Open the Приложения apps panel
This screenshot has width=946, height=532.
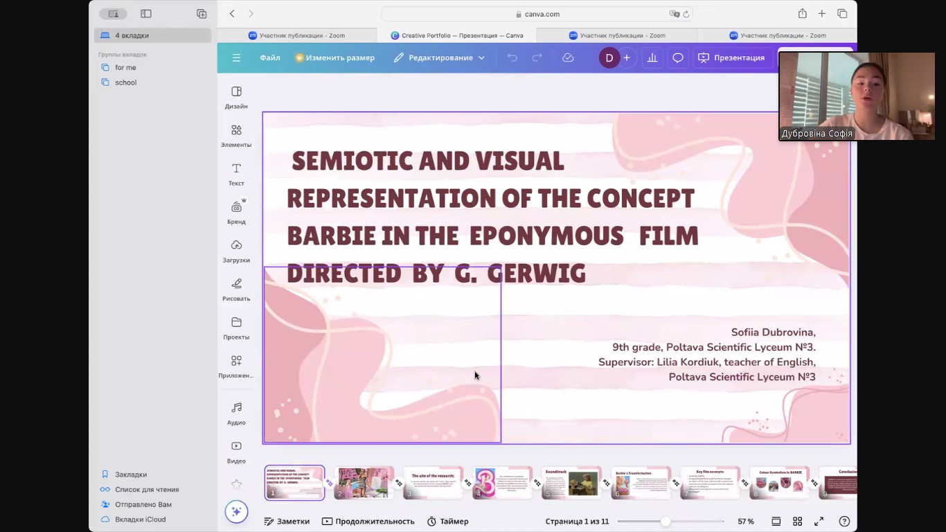click(236, 367)
